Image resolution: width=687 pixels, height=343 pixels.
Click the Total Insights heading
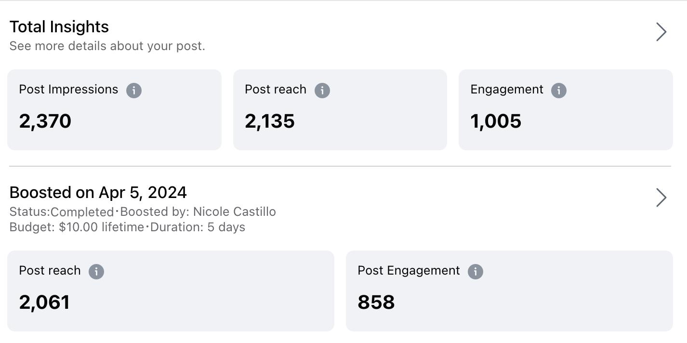point(59,27)
